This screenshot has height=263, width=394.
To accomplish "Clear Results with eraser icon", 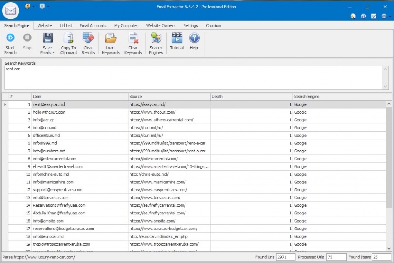I will click(88, 44).
